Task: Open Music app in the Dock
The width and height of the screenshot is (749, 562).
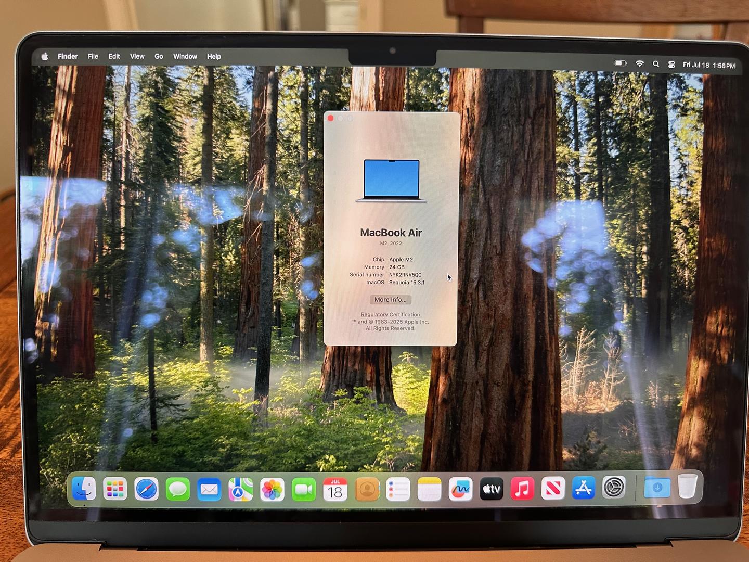Action: tap(522, 489)
